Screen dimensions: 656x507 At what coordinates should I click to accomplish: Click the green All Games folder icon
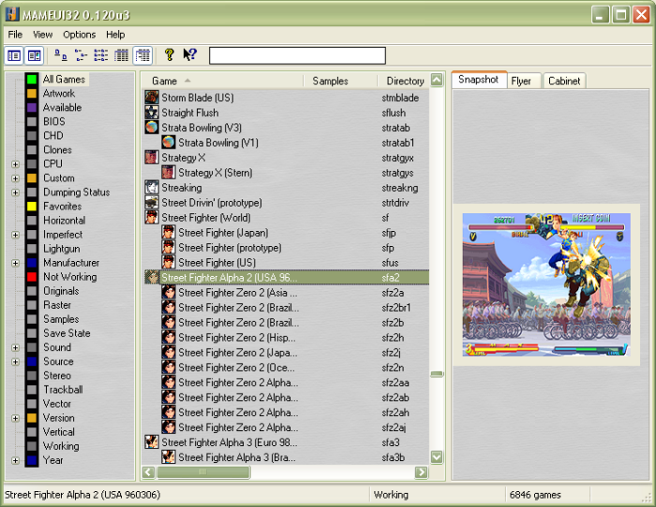pyautogui.click(x=32, y=79)
